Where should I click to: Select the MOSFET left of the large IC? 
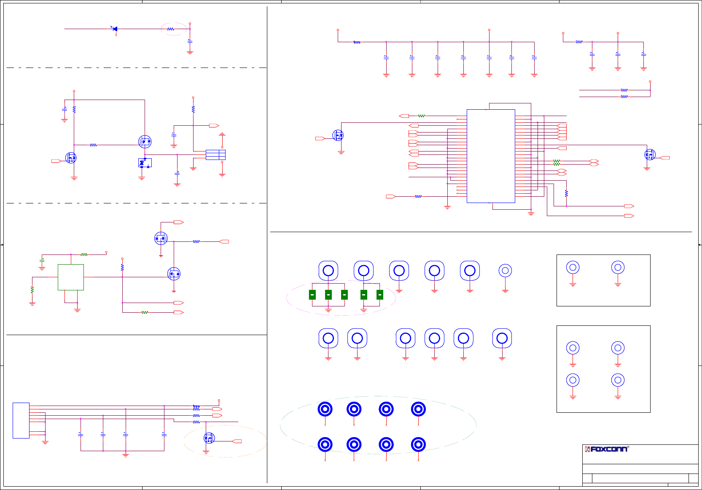point(338,135)
